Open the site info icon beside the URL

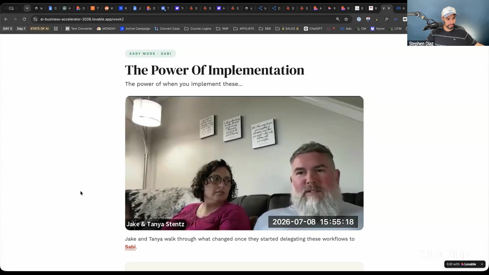pyautogui.click(x=35, y=19)
